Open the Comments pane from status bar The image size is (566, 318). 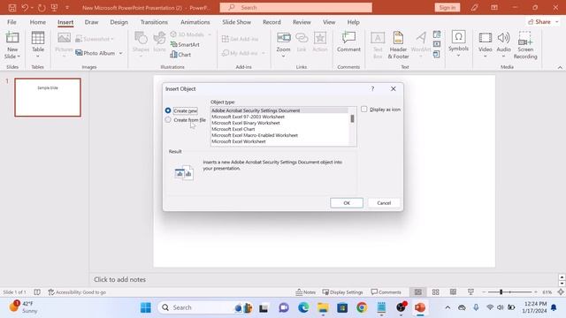pyautogui.click(x=386, y=292)
